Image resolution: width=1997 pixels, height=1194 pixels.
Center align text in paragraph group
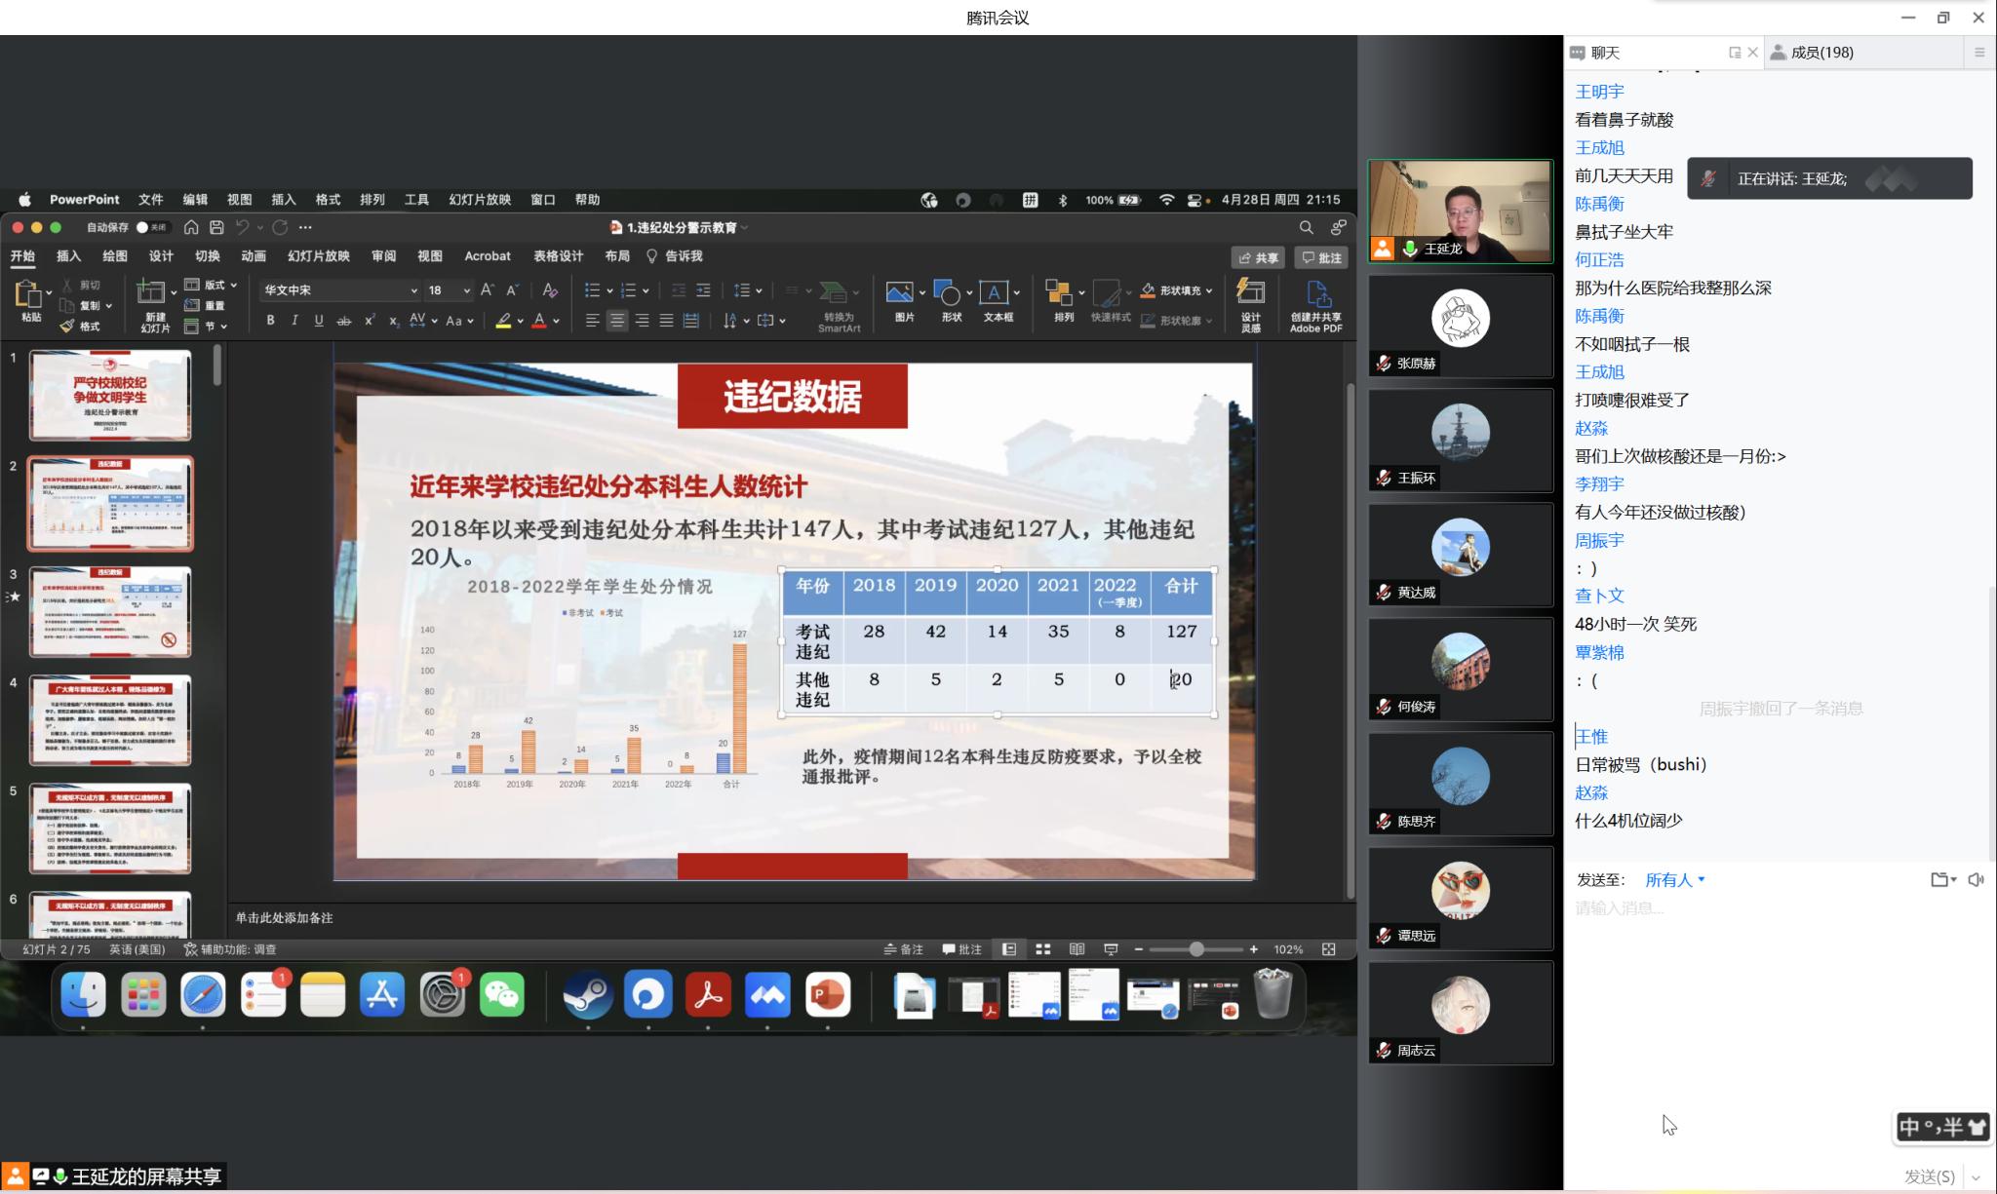616,320
